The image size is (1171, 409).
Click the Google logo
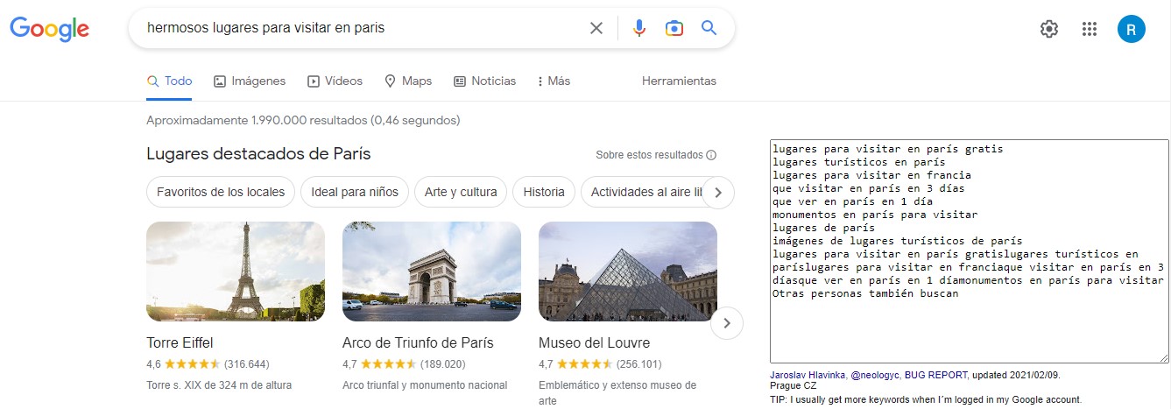click(50, 29)
